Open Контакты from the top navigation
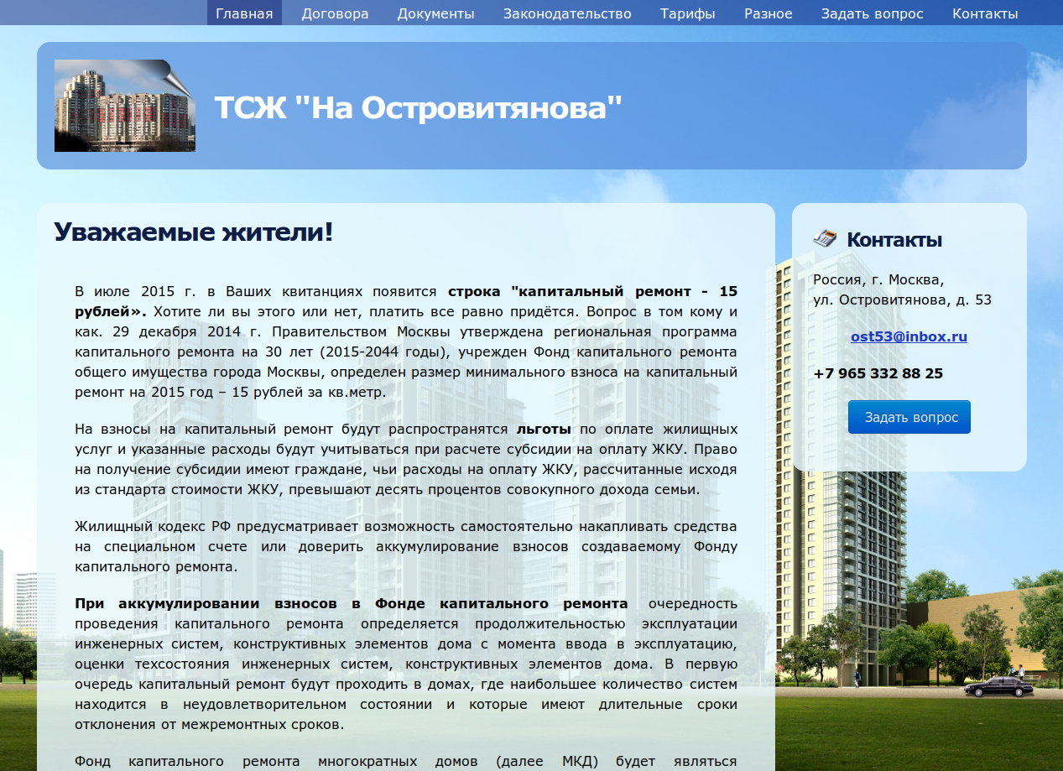Image resolution: width=1063 pixels, height=771 pixels. point(985,13)
